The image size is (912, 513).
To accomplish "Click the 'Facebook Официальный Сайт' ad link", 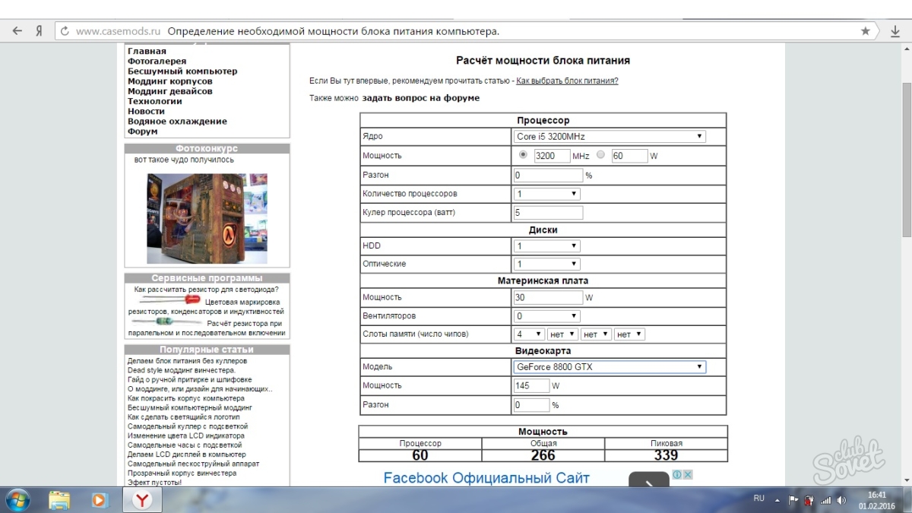I will 486,478.
